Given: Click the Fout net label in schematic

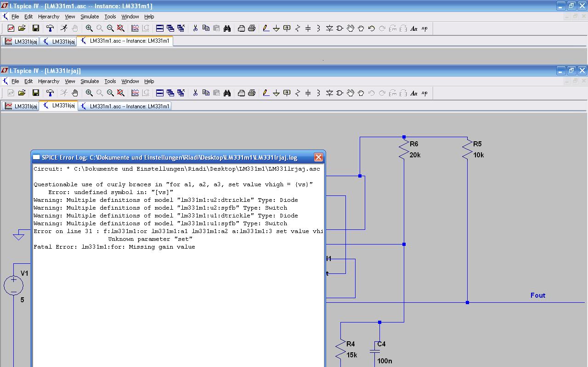Looking at the screenshot, I should tap(538, 295).
